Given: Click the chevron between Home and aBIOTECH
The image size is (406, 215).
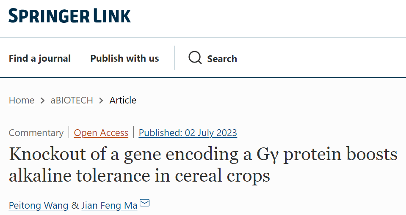Looking at the screenshot, I should click(x=42, y=100).
